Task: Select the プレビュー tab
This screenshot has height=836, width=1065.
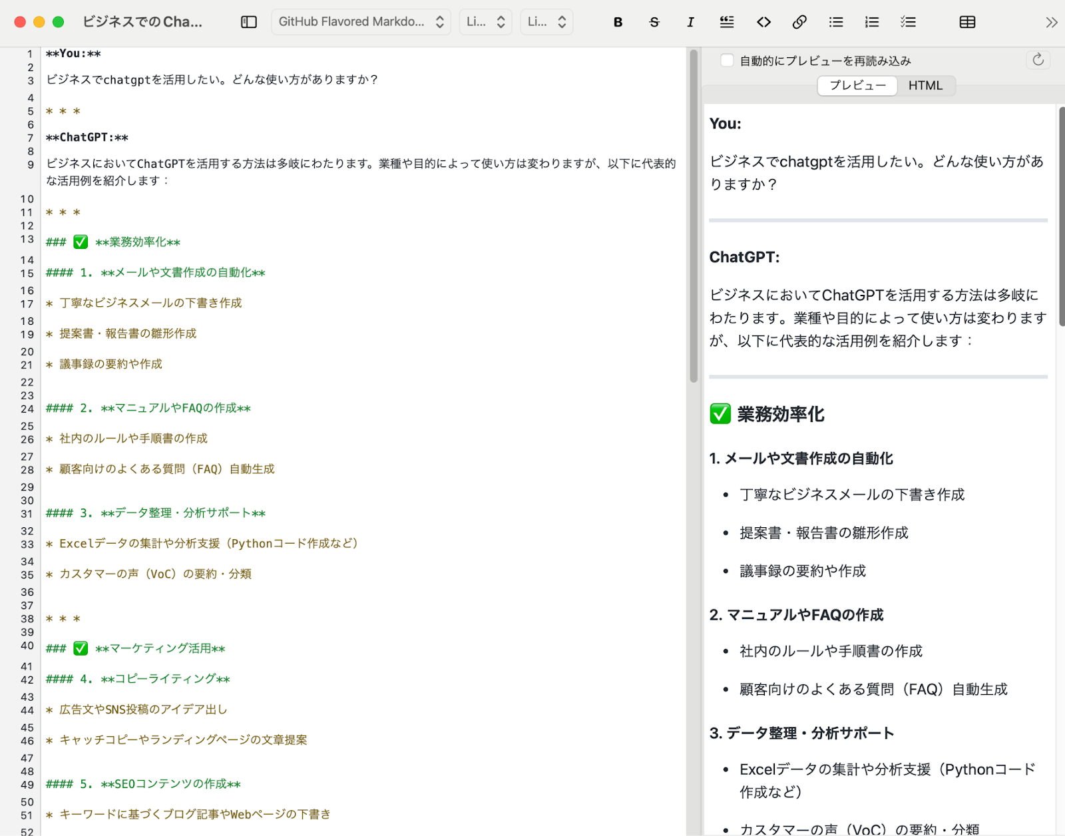Action: click(857, 85)
